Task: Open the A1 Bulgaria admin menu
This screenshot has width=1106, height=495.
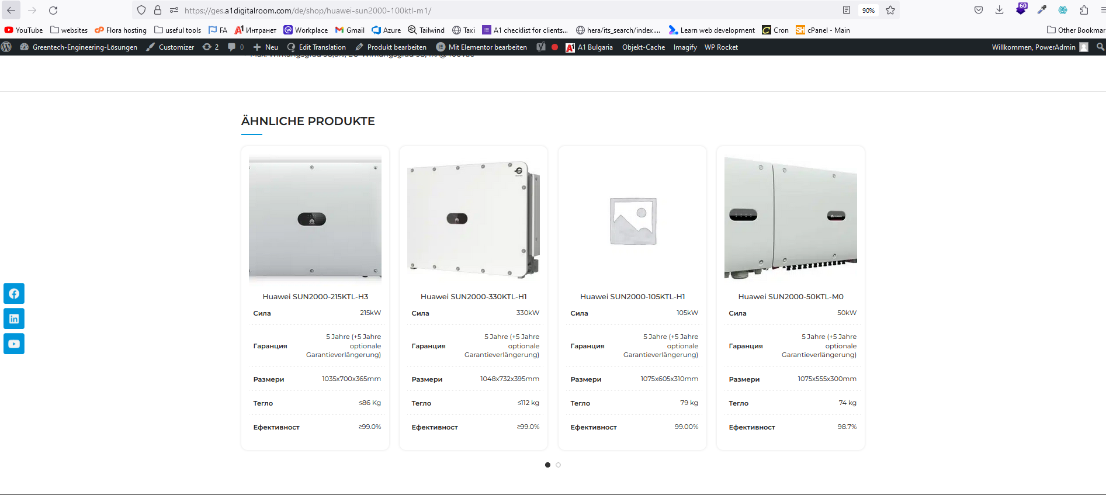Action: click(590, 47)
